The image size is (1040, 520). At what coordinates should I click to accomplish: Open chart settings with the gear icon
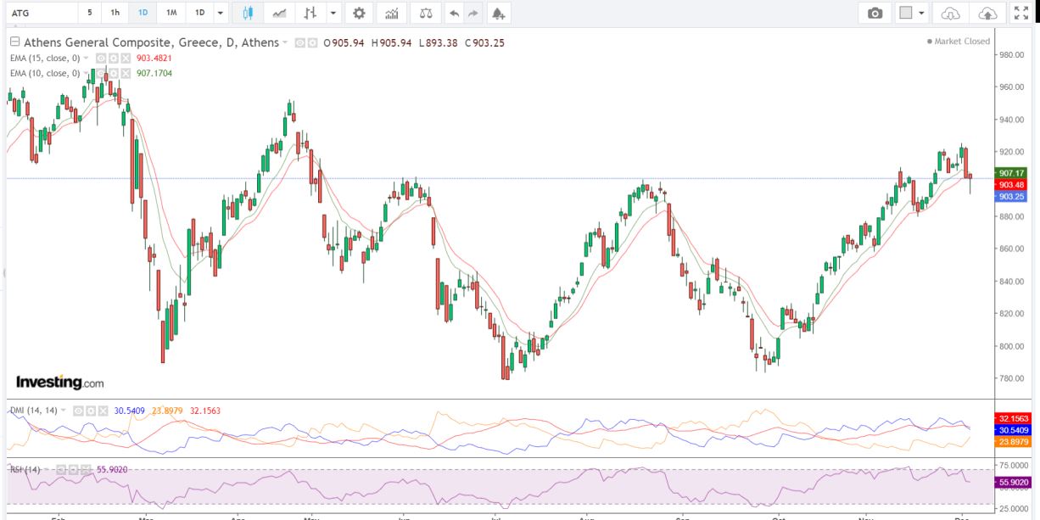click(359, 13)
